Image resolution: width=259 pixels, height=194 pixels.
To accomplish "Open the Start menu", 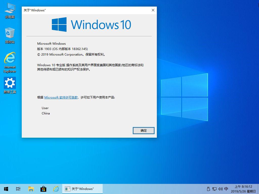I will (x=6, y=189).
